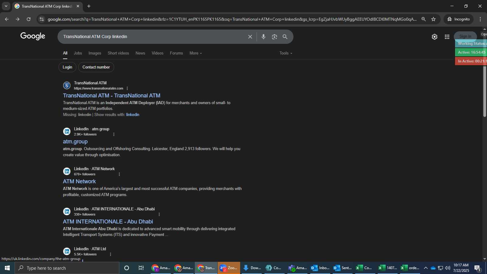Open Google quick settings gear
The image size is (487, 274).
[434, 37]
